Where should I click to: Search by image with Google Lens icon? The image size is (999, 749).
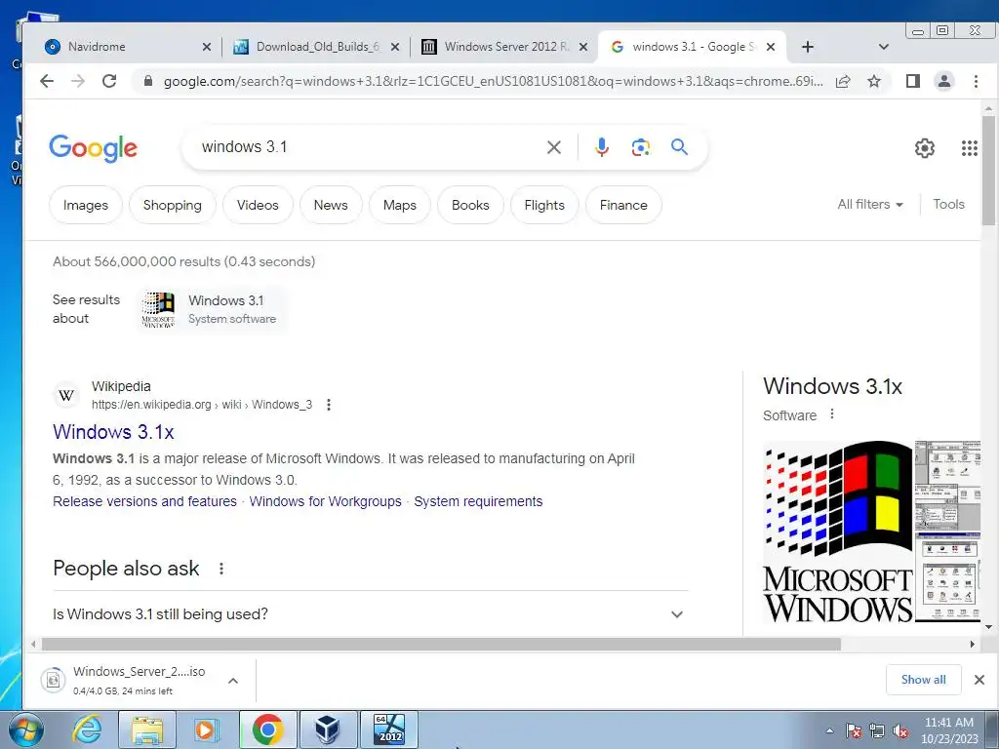tap(640, 147)
